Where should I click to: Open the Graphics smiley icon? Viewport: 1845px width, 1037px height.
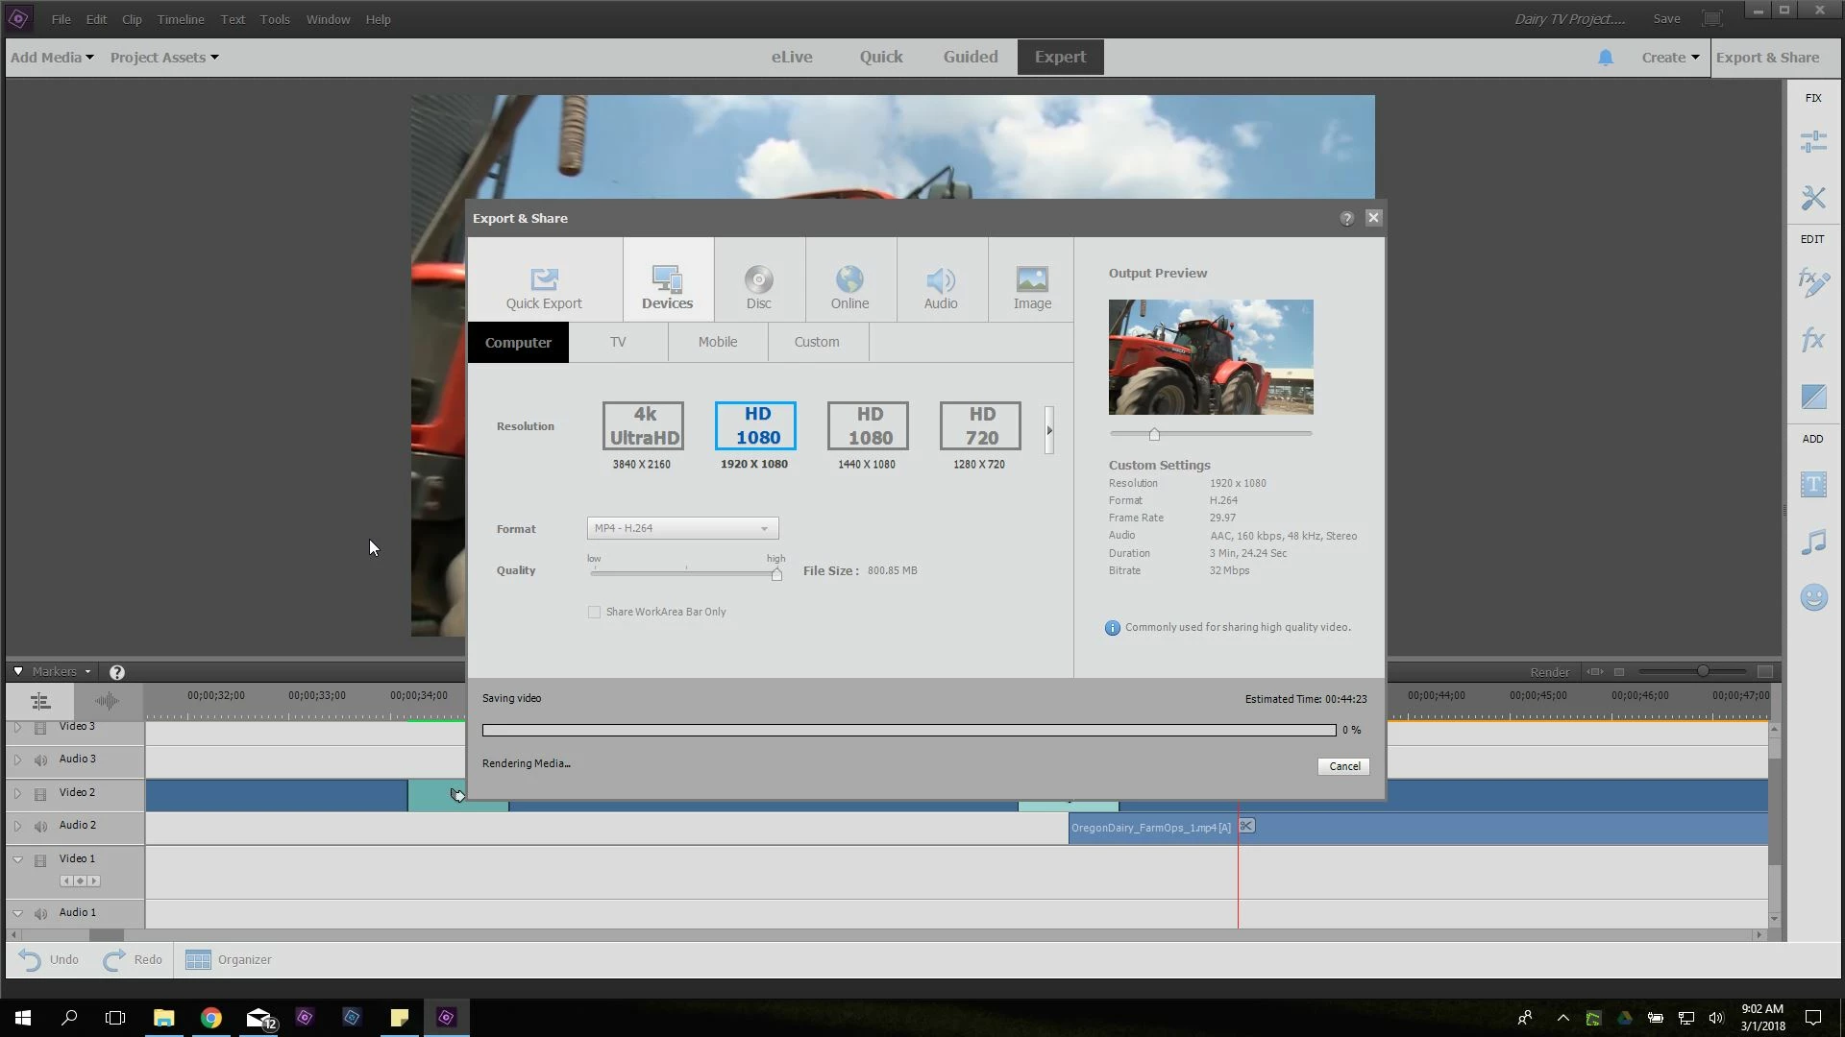1813,598
